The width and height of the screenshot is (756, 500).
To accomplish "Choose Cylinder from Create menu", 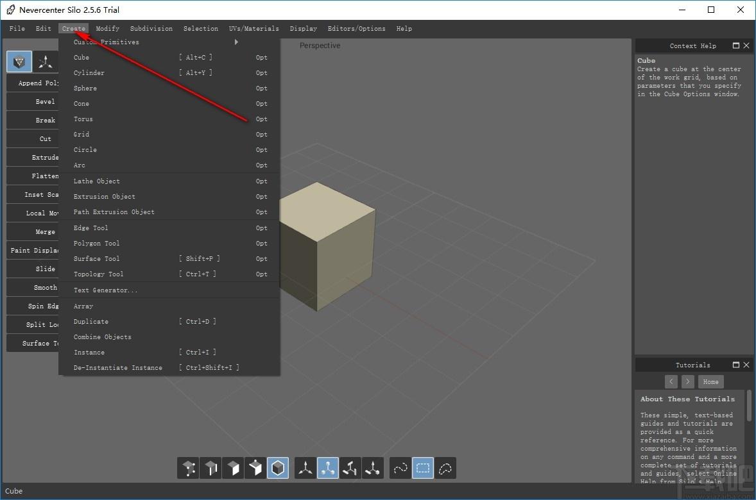I will pyautogui.click(x=169, y=72).
